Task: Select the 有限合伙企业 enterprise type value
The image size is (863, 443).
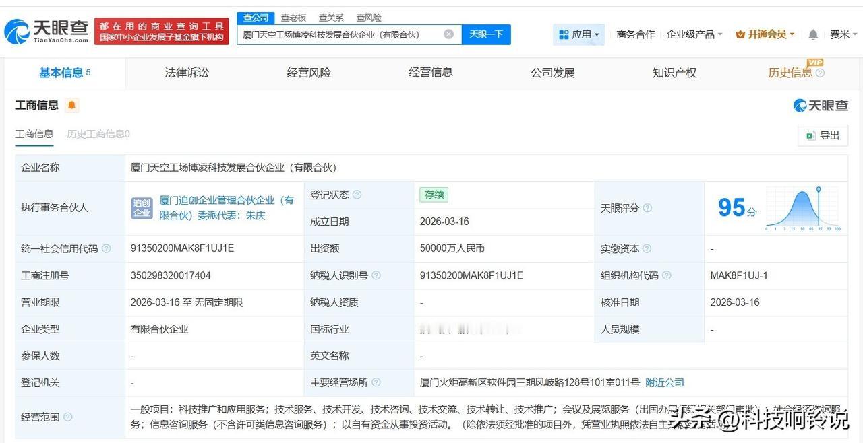Action: 159,329
